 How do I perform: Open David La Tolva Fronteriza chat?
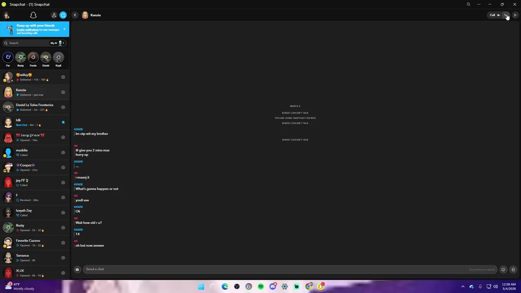[x=35, y=107]
